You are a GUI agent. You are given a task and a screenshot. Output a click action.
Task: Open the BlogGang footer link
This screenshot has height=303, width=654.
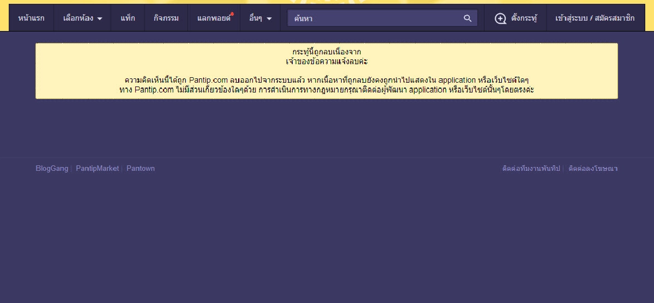52,169
